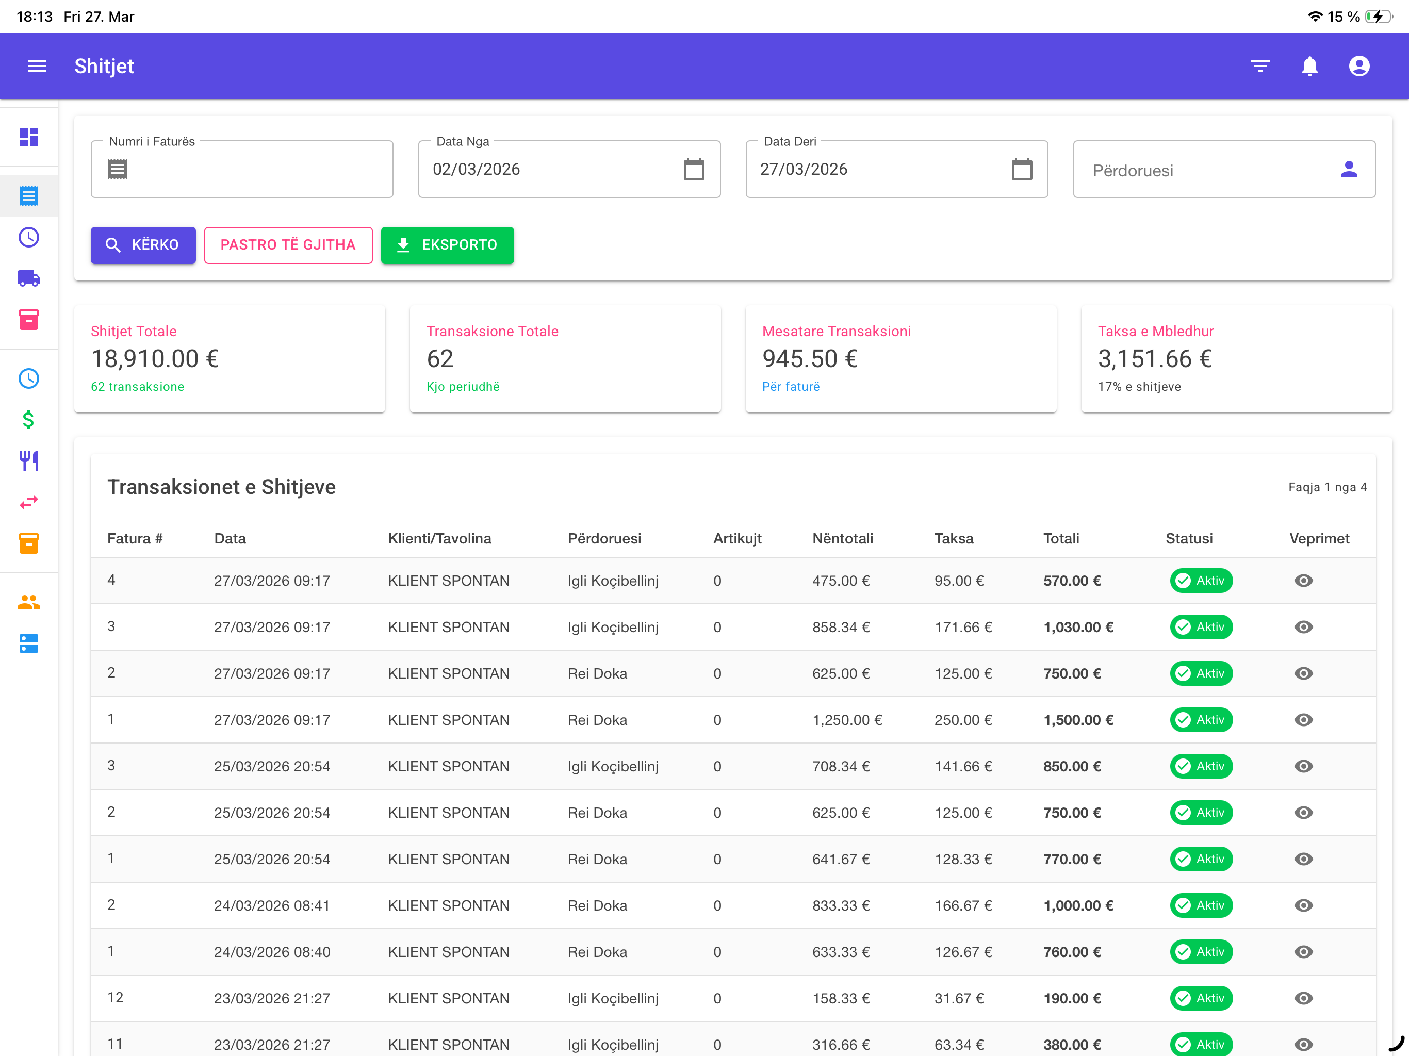The height and width of the screenshot is (1056, 1409).
Task: Open the Përdoruesi user dropdown
Action: tap(1224, 170)
